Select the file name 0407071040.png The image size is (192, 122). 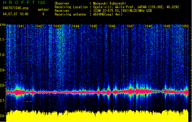[x=16, y=8]
